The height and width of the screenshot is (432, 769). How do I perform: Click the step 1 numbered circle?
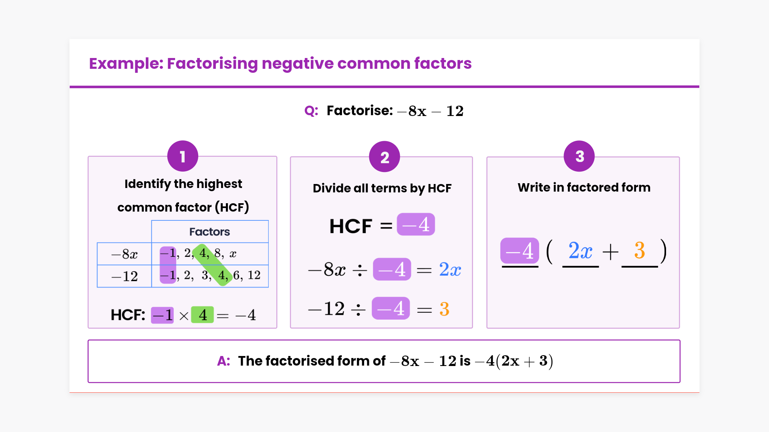[183, 156]
